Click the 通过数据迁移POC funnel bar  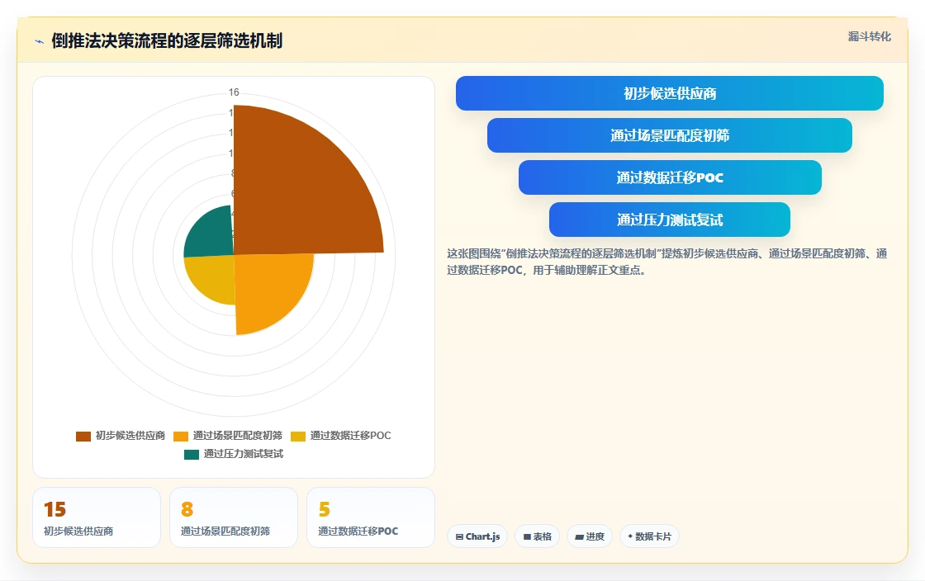point(670,177)
